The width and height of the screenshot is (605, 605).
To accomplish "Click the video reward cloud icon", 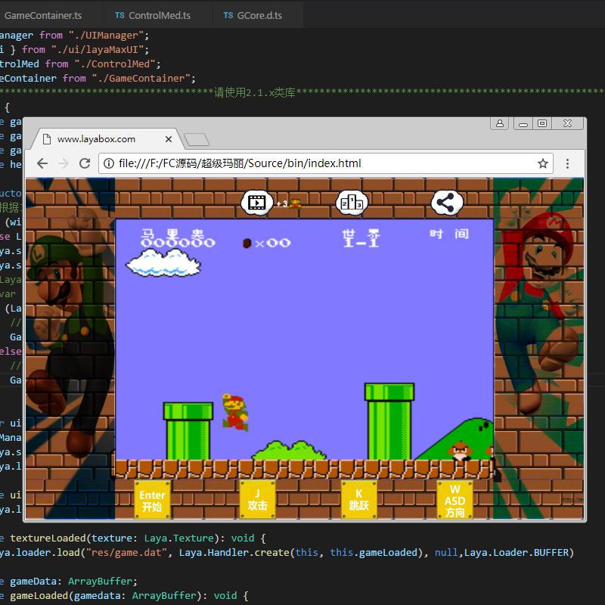I will click(257, 202).
